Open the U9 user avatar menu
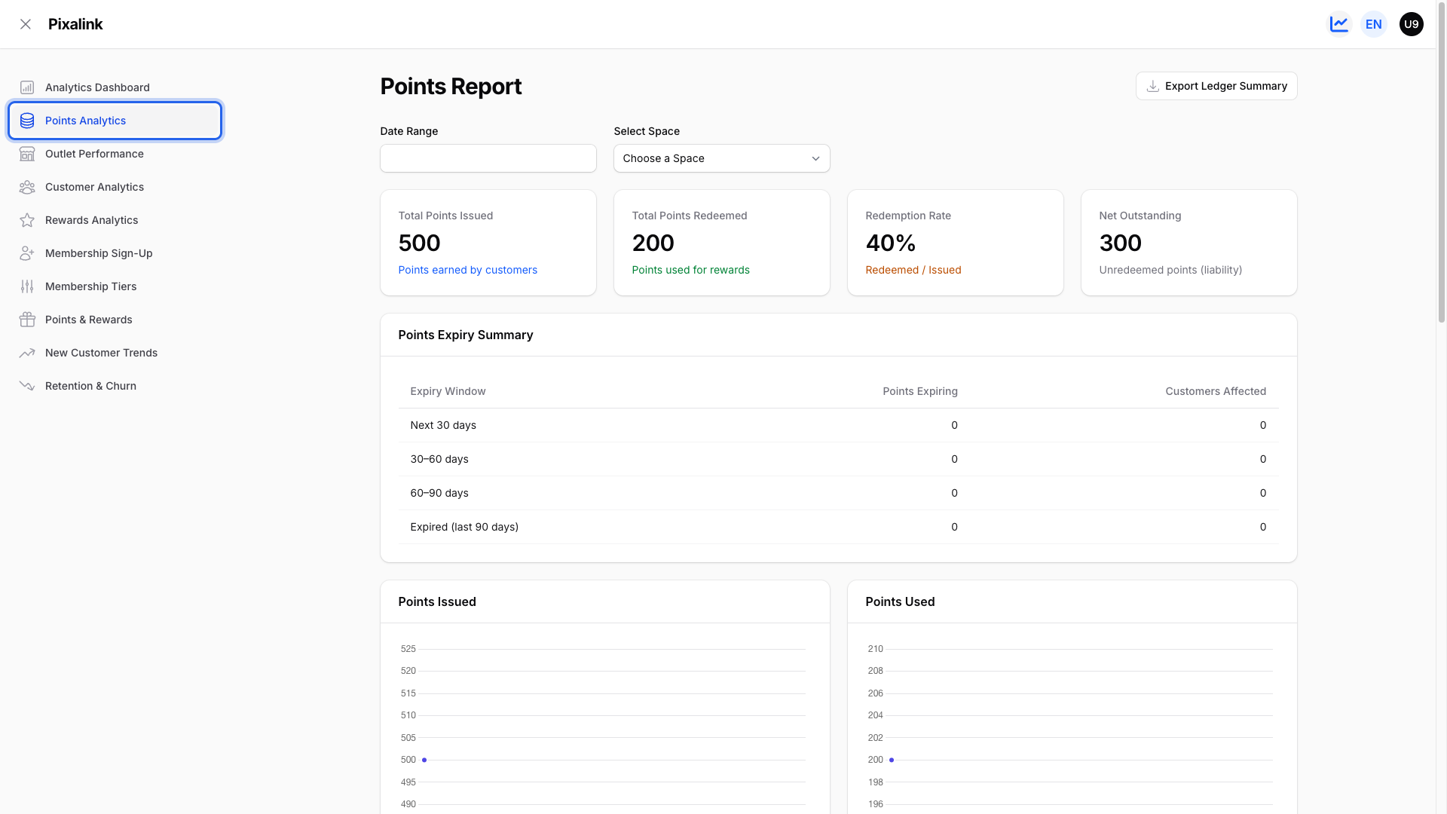This screenshot has height=814, width=1447. [x=1412, y=24]
